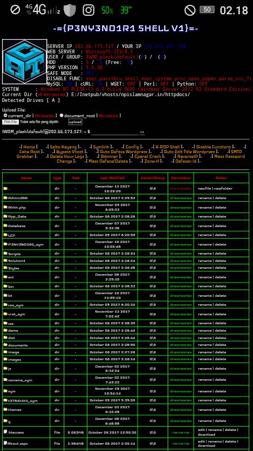Image resolution: width=253 pixels, height=451 pixels.
Task: Click the file icon beside .htaccess
Action: point(5,432)
